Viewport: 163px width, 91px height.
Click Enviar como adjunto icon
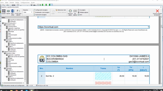tap(18, 11)
